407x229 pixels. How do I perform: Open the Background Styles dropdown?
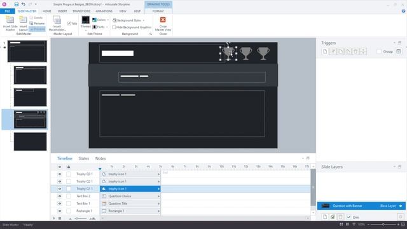pos(128,20)
